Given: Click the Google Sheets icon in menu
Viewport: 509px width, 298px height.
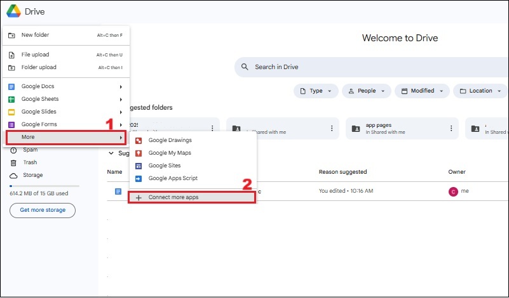Looking at the screenshot, I should coord(11,100).
